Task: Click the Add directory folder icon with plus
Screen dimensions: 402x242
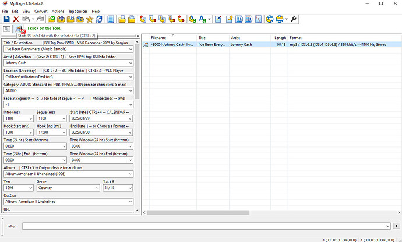Action: tap(61, 19)
